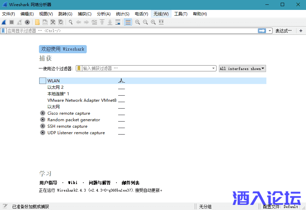This screenshot has height=210, width=306.
Task: Open the All interfaces shown dropdown
Action: click(x=242, y=69)
